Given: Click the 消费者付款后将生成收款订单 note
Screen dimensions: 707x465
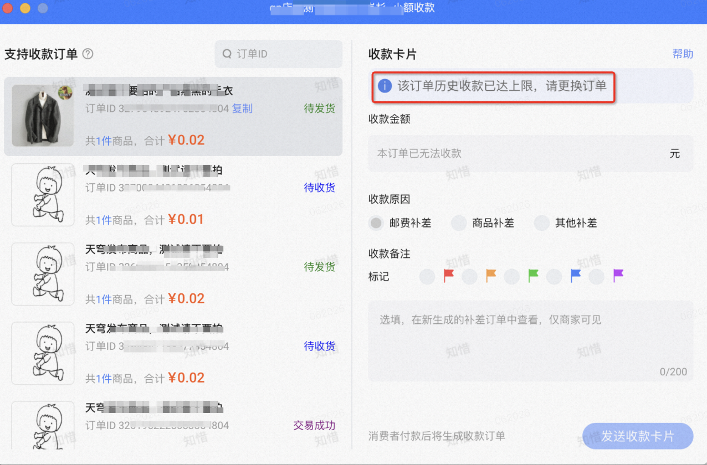Looking at the screenshot, I should [x=437, y=436].
